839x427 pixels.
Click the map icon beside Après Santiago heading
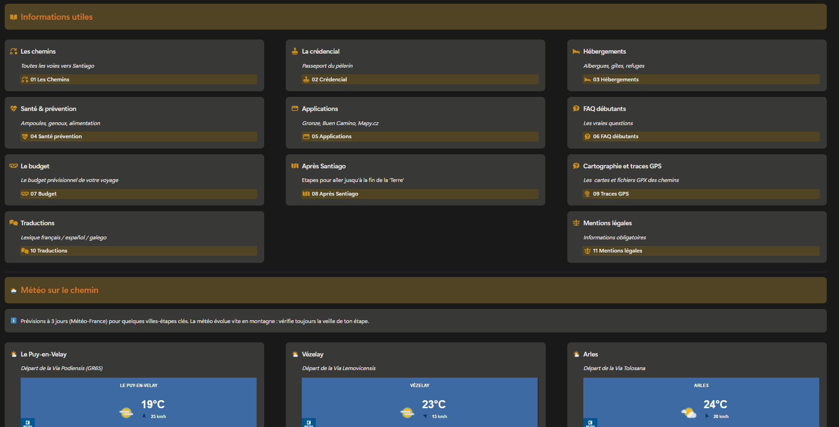pos(295,166)
